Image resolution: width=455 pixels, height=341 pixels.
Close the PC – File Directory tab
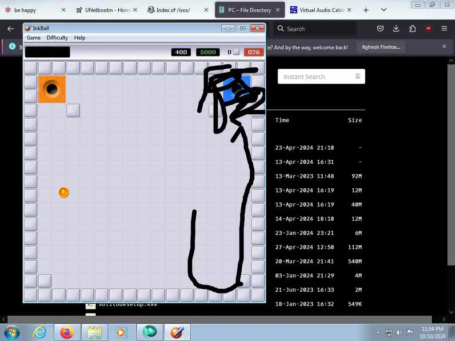(278, 10)
